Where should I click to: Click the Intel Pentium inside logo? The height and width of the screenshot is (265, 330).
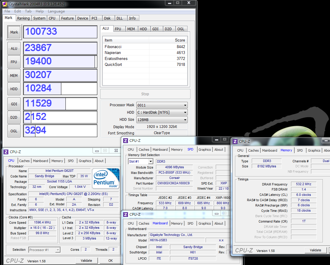(106, 178)
